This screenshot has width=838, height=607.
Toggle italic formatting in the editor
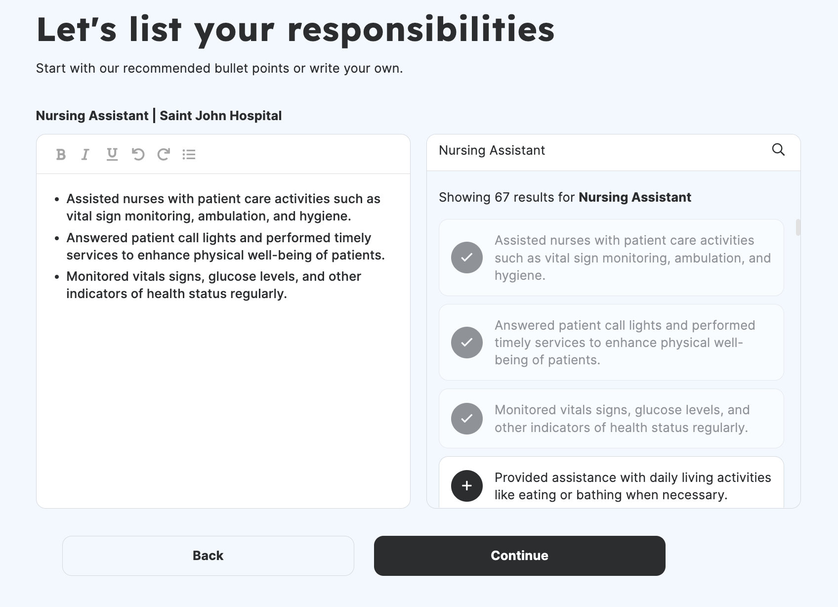pos(85,154)
